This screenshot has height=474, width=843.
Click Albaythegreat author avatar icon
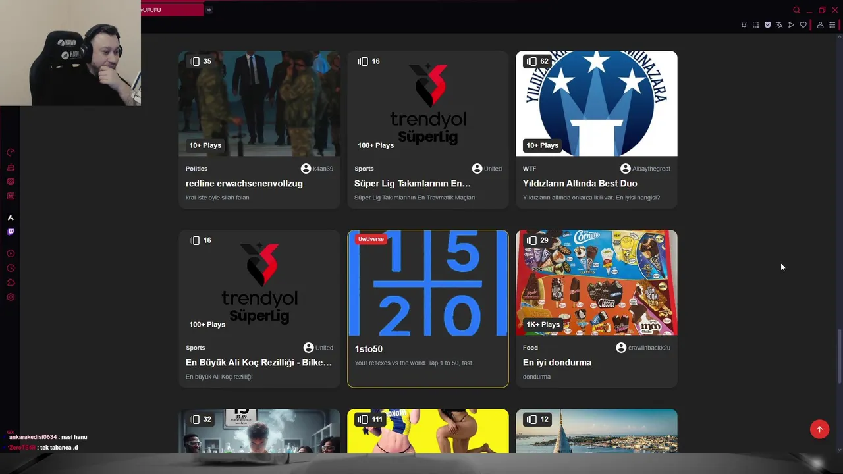626,169
